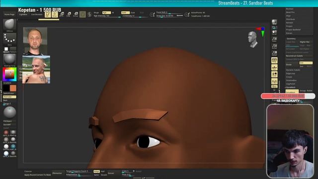Open the Remesh menu item

(289, 23)
